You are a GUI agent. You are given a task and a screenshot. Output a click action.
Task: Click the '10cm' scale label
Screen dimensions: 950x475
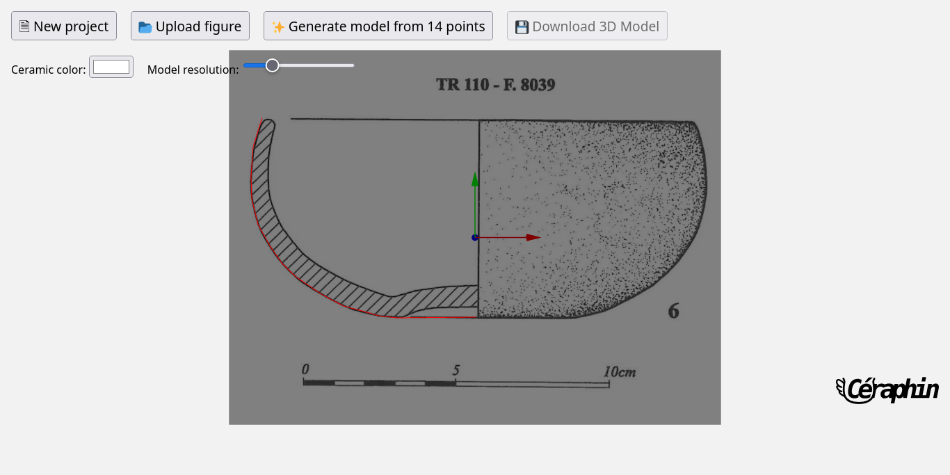[620, 372]
